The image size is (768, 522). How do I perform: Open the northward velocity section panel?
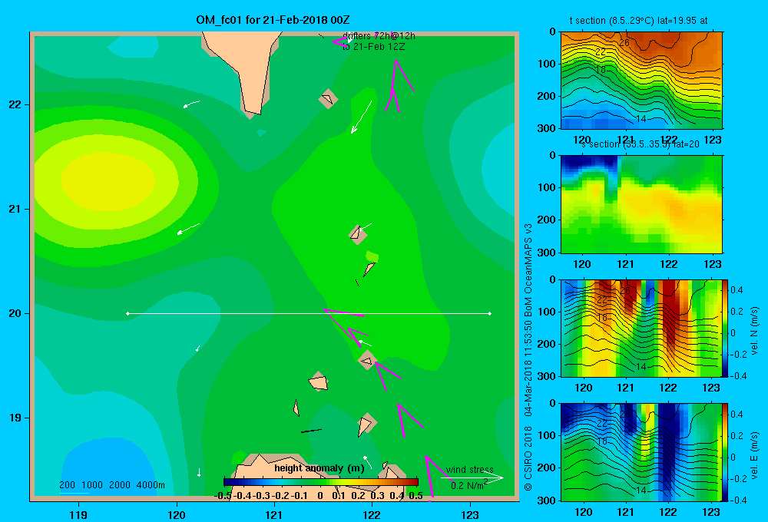[641, 328]
